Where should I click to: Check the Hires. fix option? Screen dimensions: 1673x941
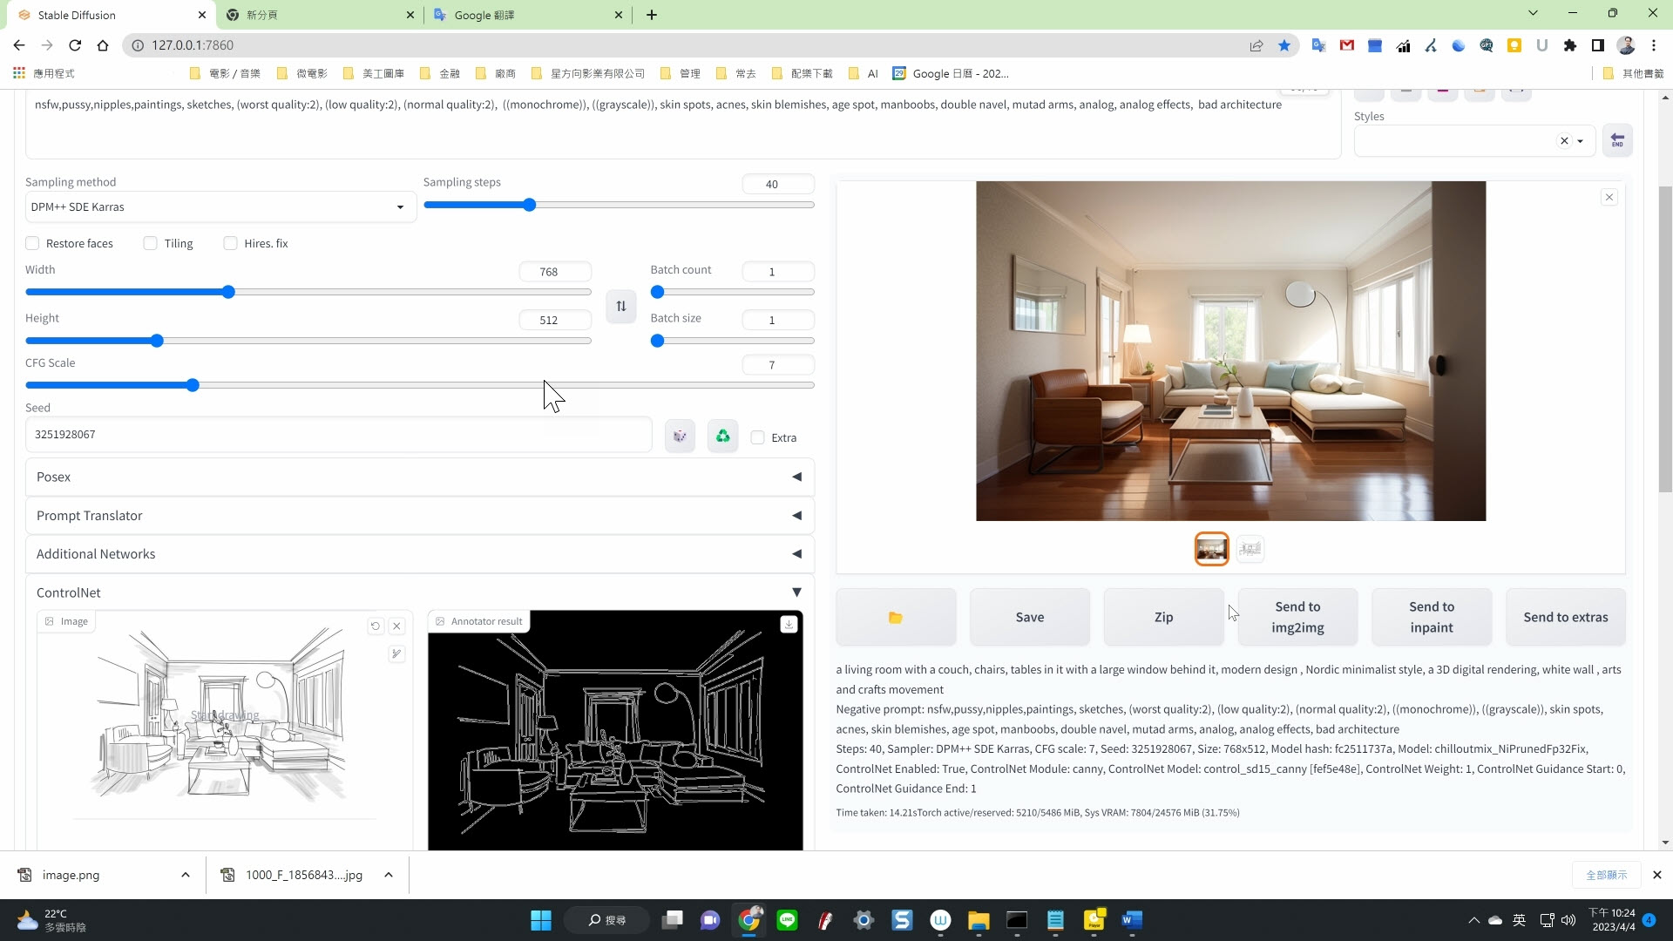click(x=231, y=244)
